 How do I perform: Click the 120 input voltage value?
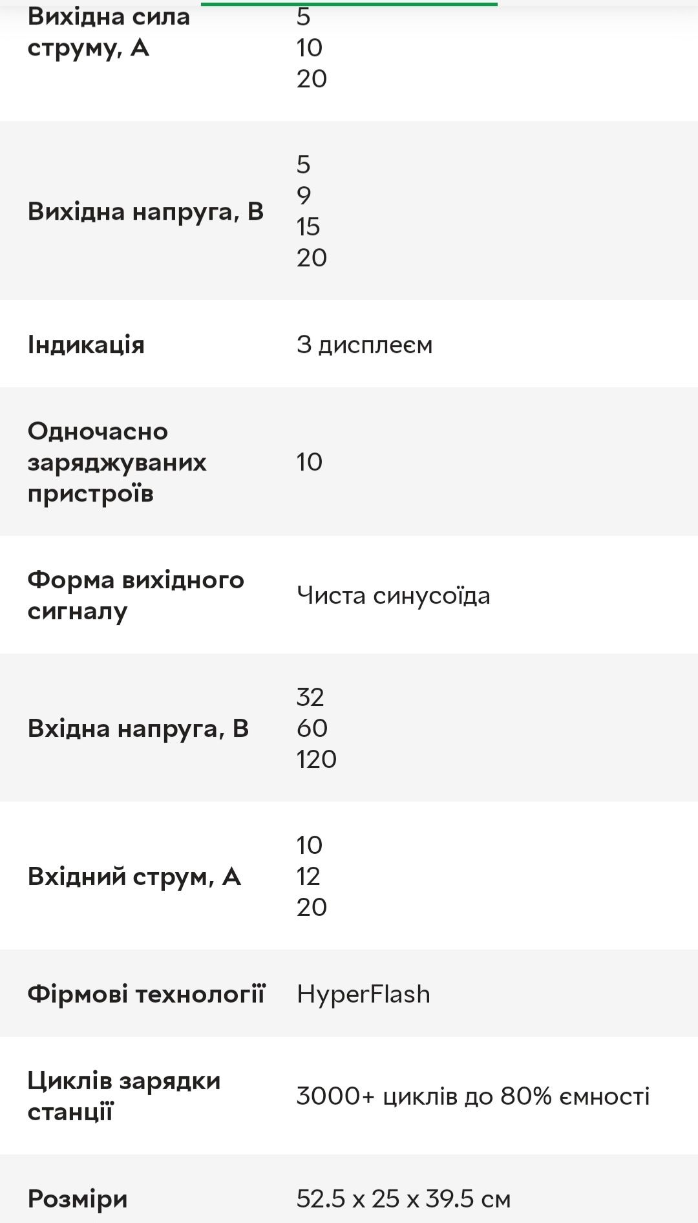pyautogui.click(x=317, y=759)
